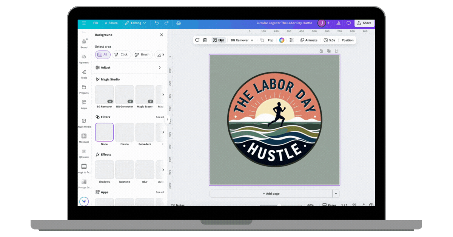This screenshot has width=453, height=237.
Task: Add a collaborator with the plus icon
Action: 328,23
